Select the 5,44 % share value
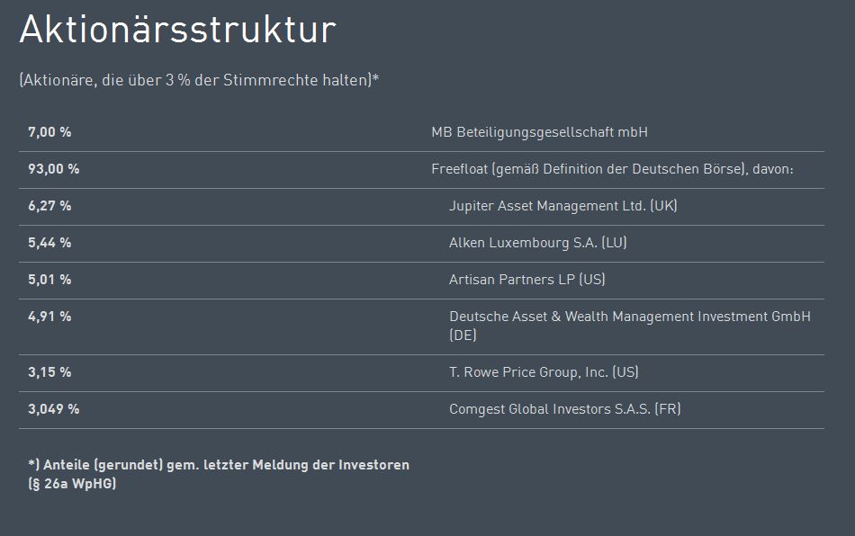Screen dimensions: 855x536 [x=49, y=243]
